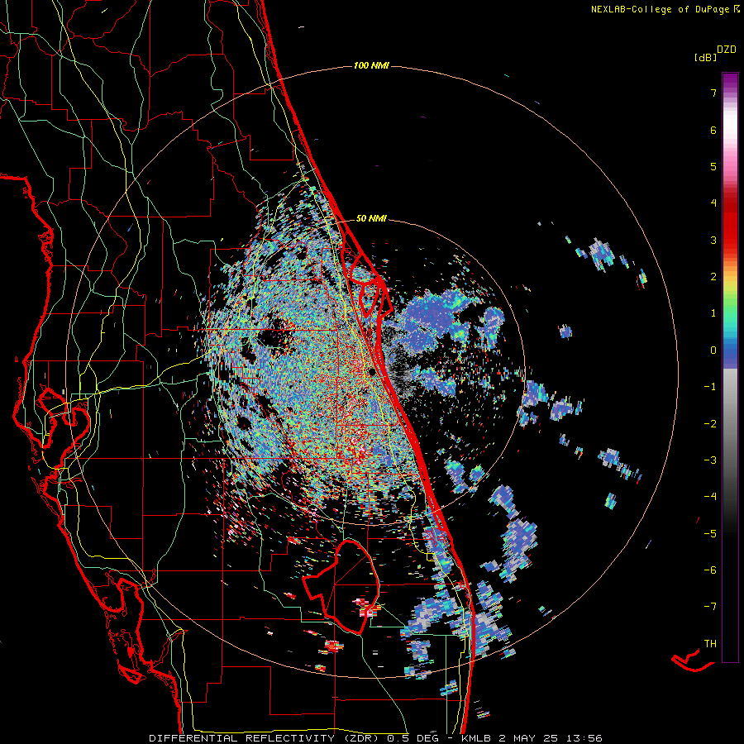Click the 4 dB value on the color scale
This screenshot has height=744, width=744.
[x=713, y=203]
